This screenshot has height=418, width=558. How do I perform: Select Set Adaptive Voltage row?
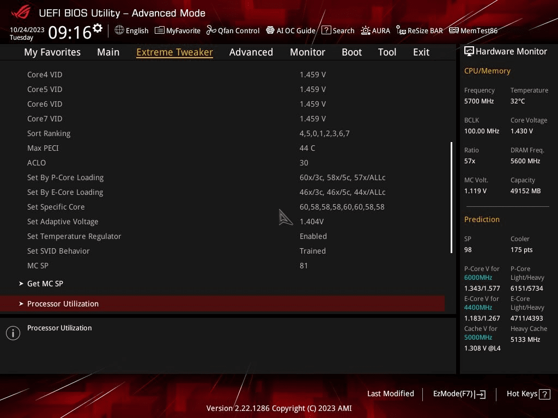pos(222,222)
